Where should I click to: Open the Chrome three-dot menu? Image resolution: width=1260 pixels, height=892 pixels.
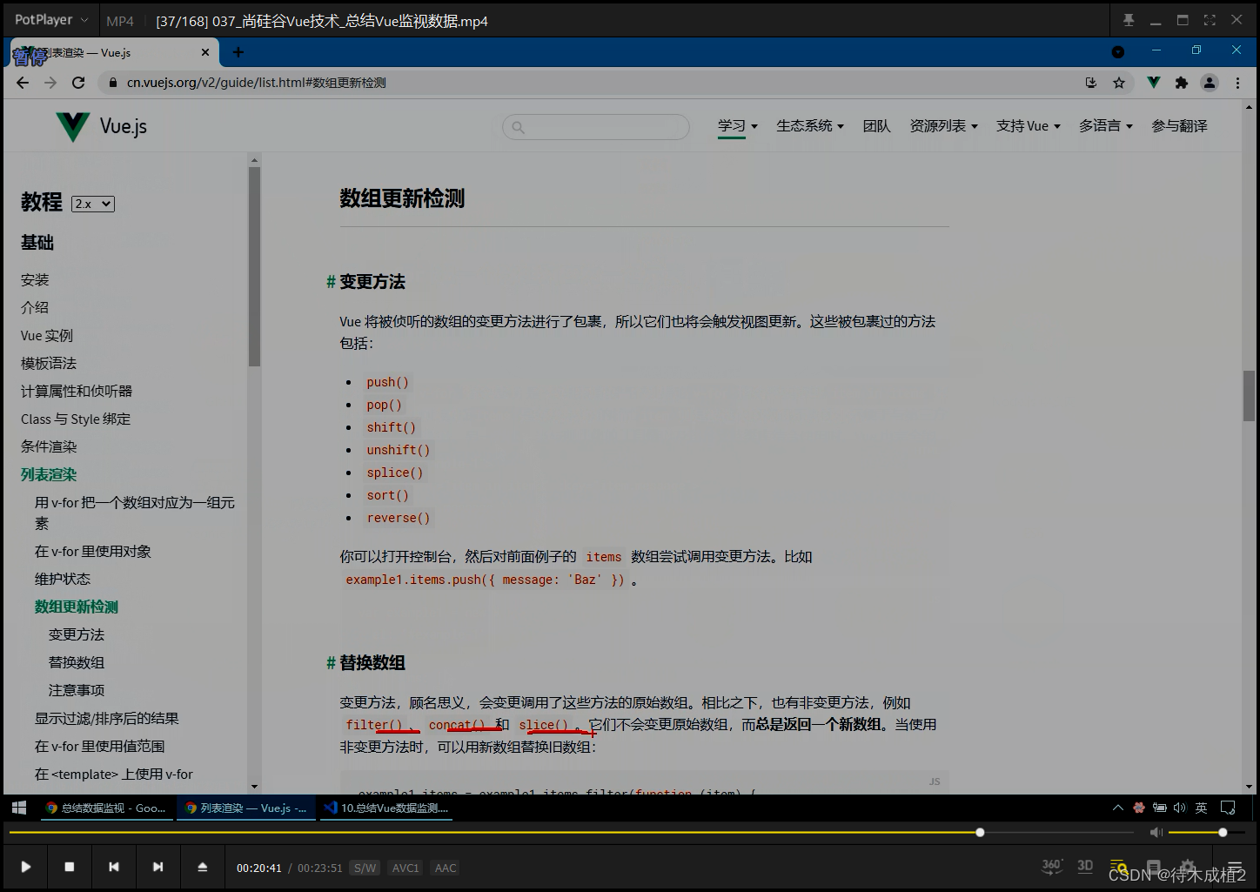coord(1237,83)
